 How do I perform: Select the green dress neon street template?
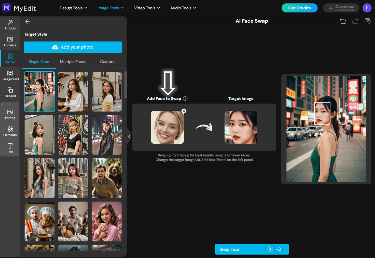[x=39, y=92]
